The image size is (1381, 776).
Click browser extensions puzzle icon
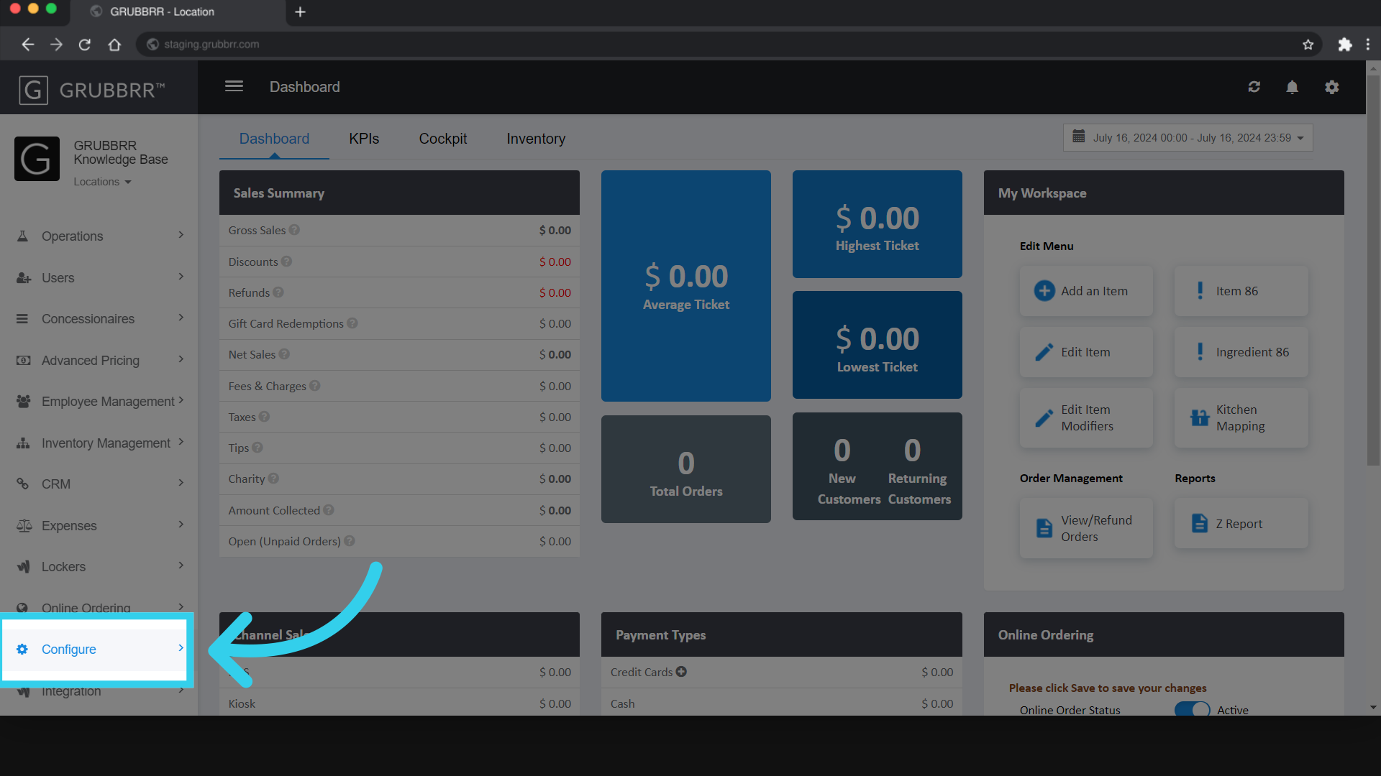tap(1345, 45)
